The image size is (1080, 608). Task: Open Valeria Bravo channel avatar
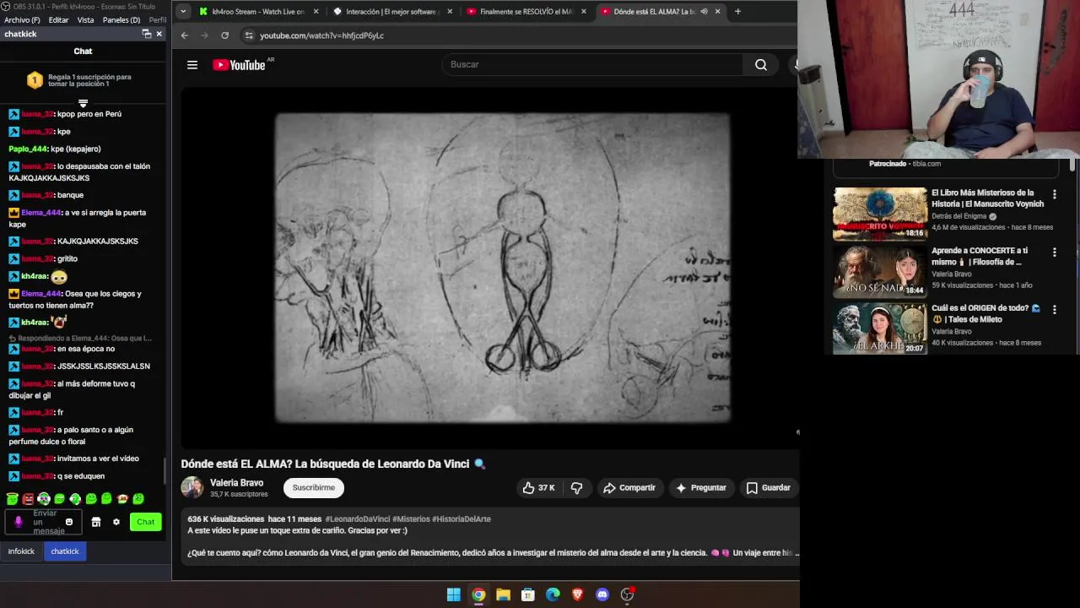tap(192, 487)
